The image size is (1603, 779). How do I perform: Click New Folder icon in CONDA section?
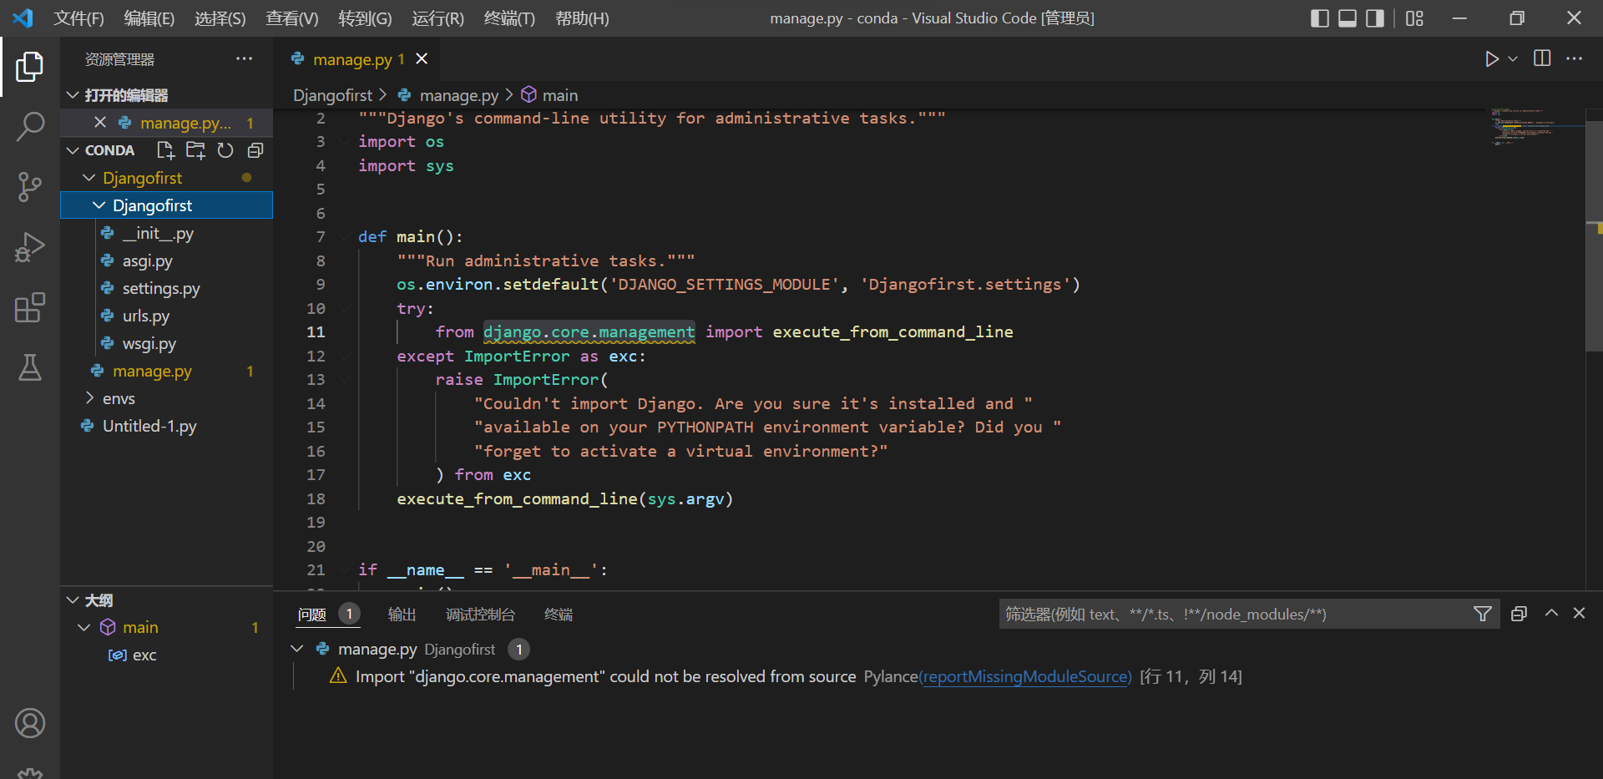coord(195,150)
